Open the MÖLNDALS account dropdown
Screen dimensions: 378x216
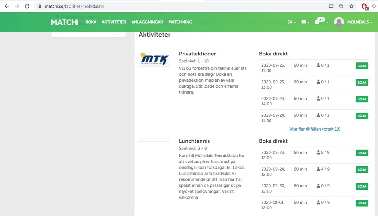360,22
